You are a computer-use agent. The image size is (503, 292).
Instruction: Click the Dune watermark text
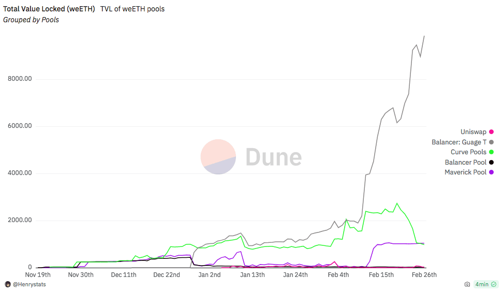(273, 157)
